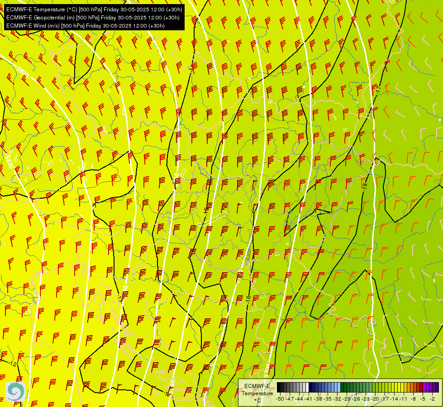The image size is (443, 407).
Task: Click the 5820 geopotential contour label
Action: pos(10,162)
